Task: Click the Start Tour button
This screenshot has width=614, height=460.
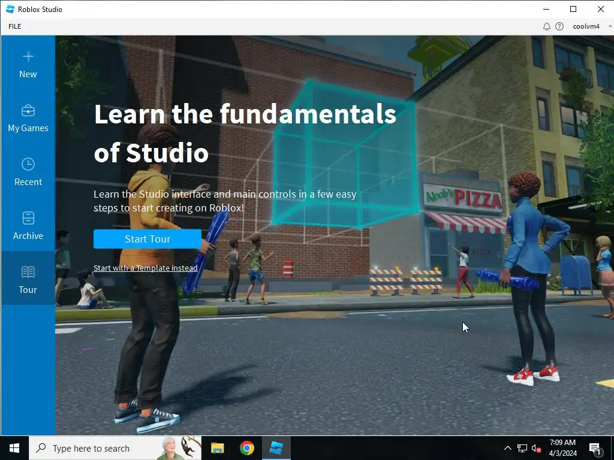Action: [148, 239]
